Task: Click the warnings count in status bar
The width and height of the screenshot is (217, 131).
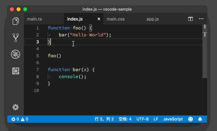Action: click(24, 119)
